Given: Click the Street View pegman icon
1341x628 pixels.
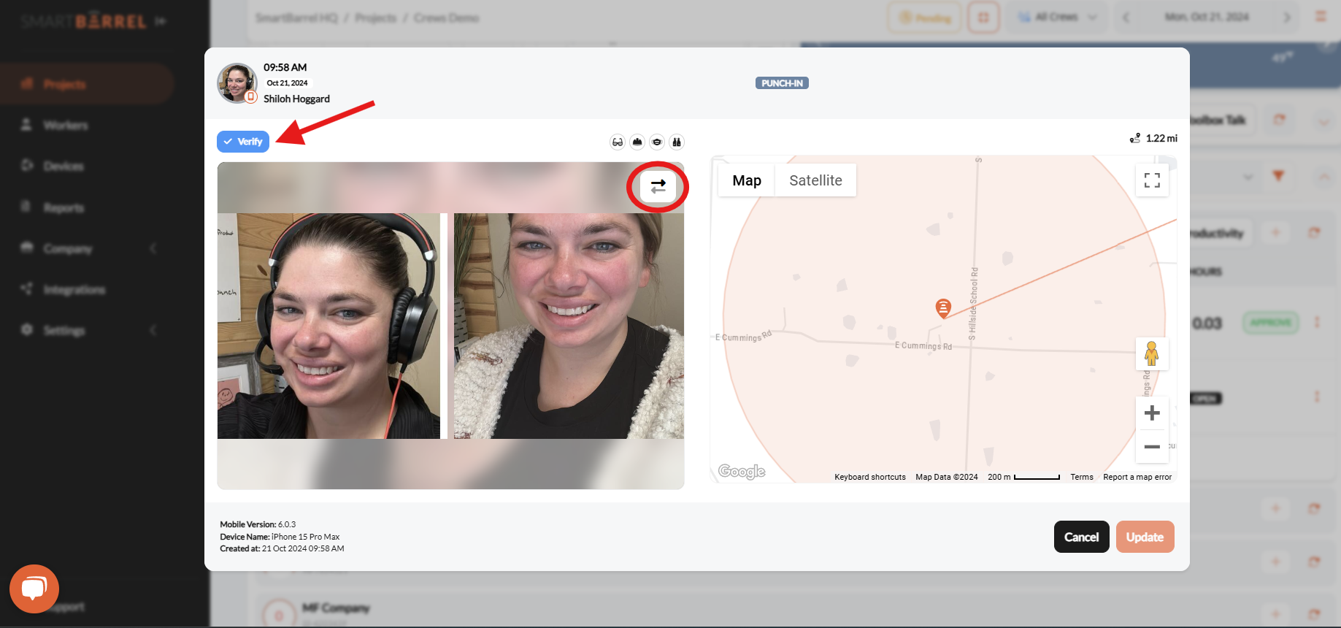Looking at the screenshot, I should pyautogui.click(x=1151, y=354).
